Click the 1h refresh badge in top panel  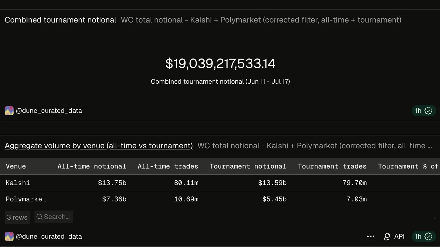(x=424, y=111)
